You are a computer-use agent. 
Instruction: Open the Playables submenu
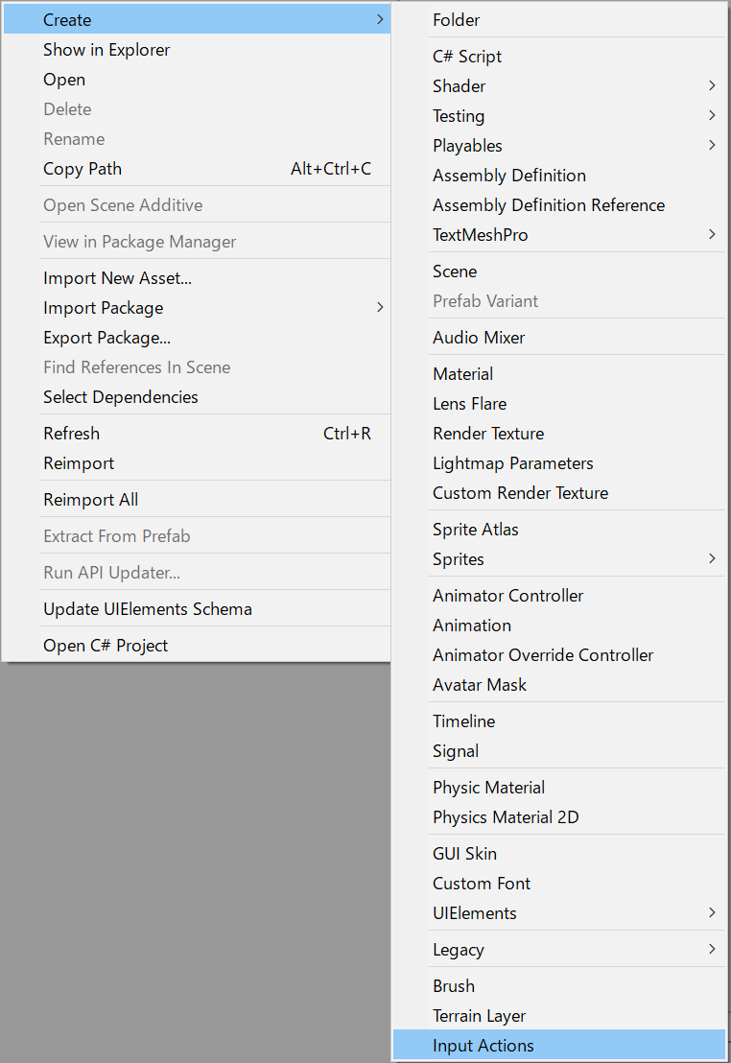pos(558,146)
